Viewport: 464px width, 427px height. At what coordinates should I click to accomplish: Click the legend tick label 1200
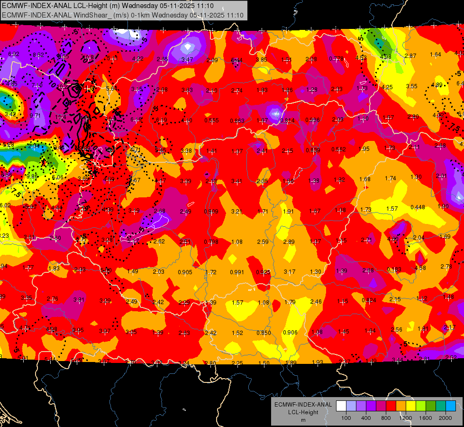coord(405,418)
